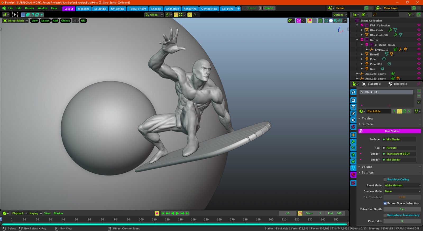Select solid viewport shading

(331, 21)
